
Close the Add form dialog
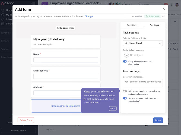click(164, 9)
